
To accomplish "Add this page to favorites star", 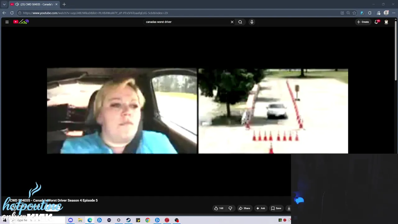I will pos(354,13).
